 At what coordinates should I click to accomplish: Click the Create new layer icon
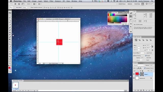[x=149, y=90]
